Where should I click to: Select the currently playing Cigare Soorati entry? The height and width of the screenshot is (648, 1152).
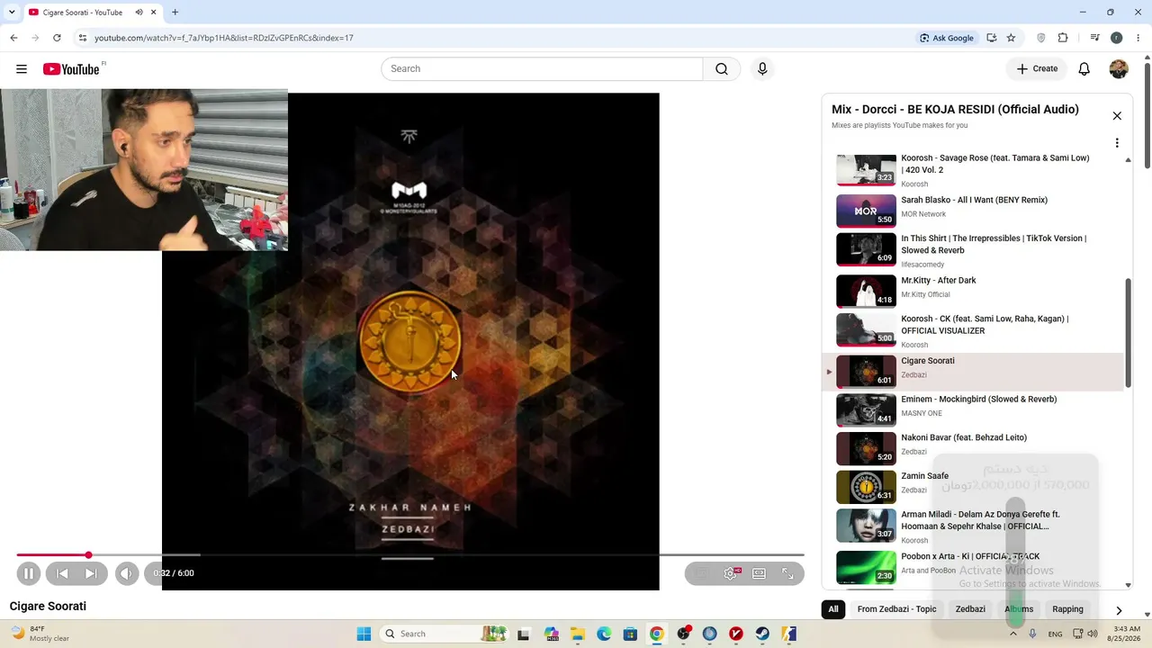click(974, 371)
